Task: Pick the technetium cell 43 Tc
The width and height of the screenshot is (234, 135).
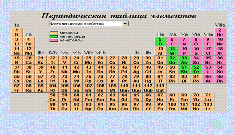Action: point(88,69)
